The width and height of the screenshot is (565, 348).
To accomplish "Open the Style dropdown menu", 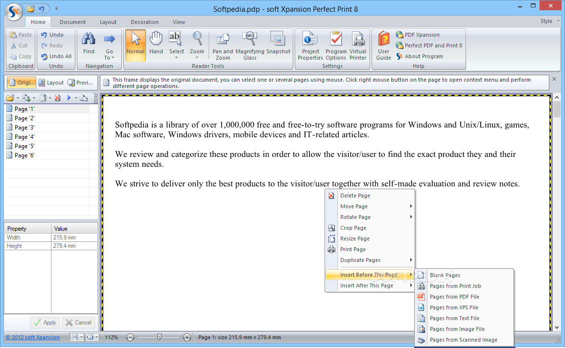I will tap(550, 21).
